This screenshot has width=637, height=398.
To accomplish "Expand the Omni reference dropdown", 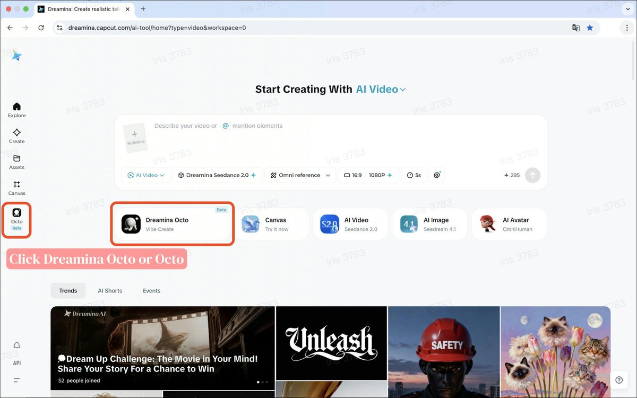I will [300, 175].
